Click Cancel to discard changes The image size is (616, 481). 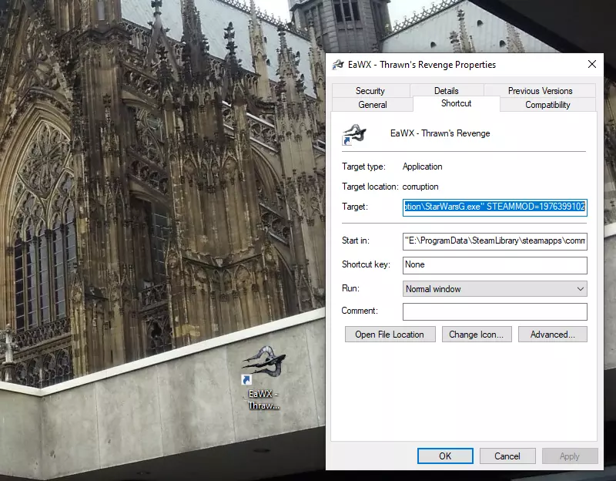[507, 456]
